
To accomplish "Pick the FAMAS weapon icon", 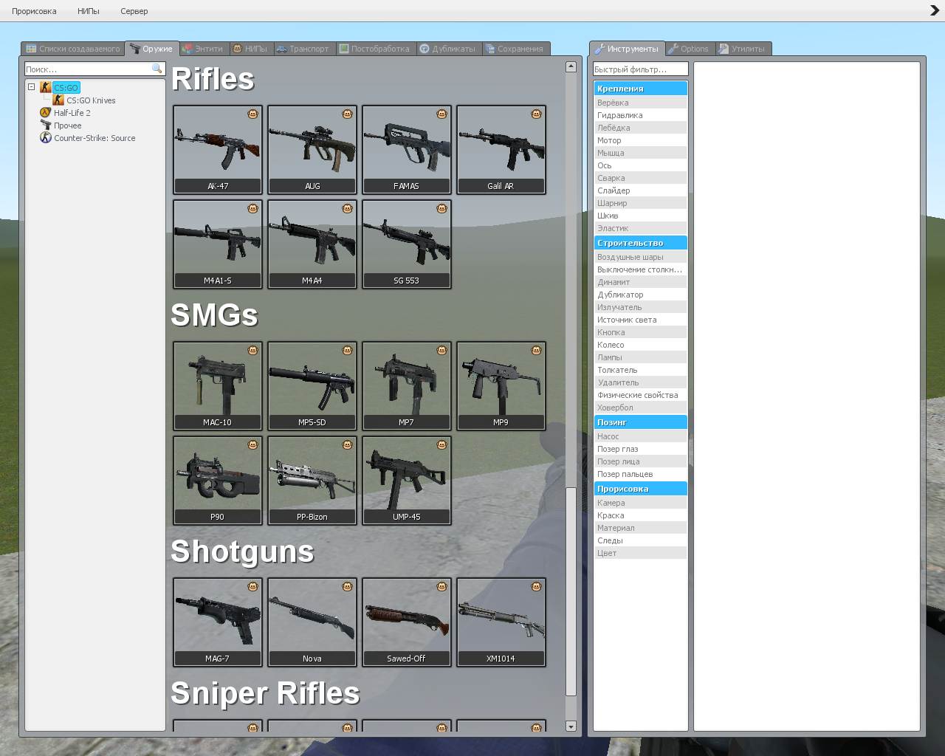I will click(407, 150).
